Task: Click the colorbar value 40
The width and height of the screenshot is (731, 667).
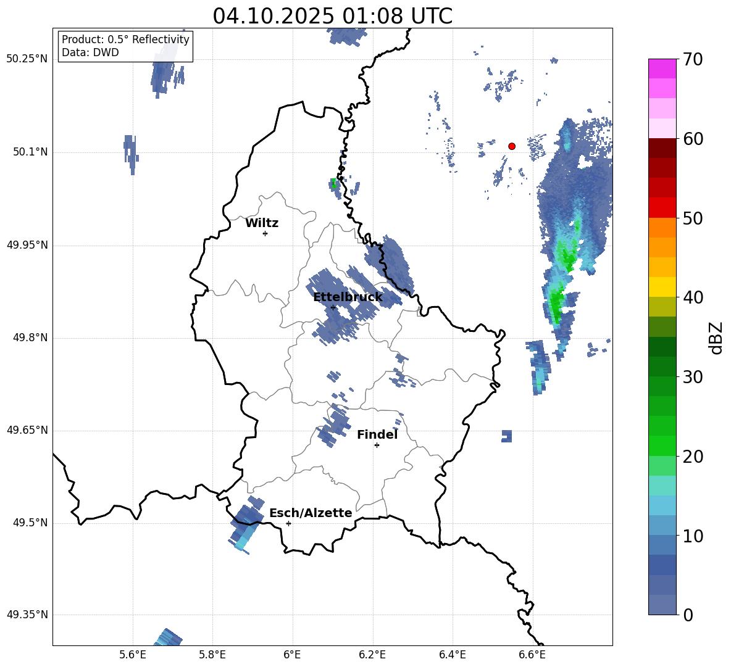Action: click(x=693, y=297)
